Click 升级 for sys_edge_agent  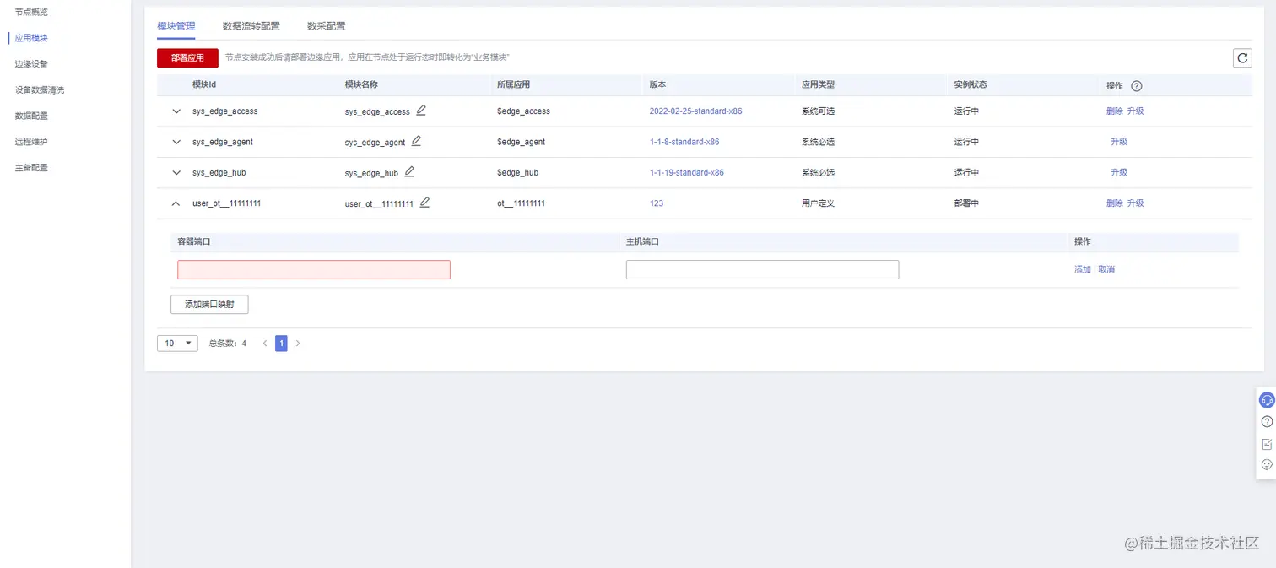(x=1119, y=142)
